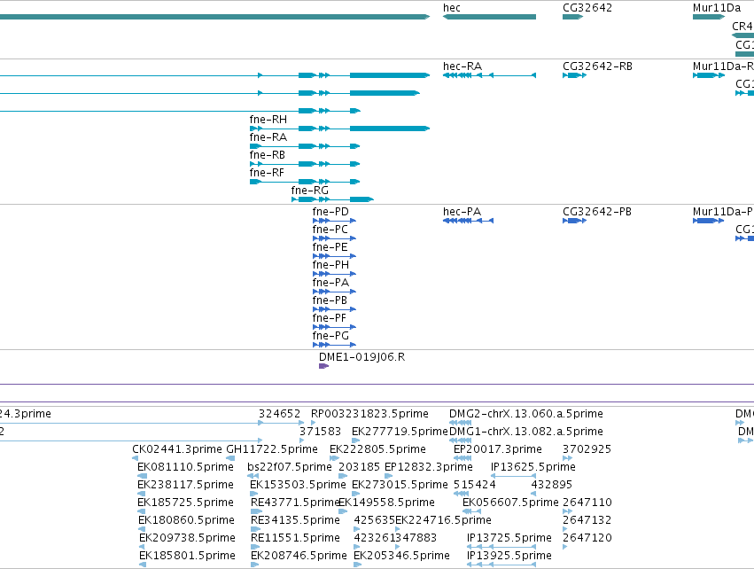Select the 324652 EST label
The height and width of the screenshot is (569, 754).
click(279, 414)
